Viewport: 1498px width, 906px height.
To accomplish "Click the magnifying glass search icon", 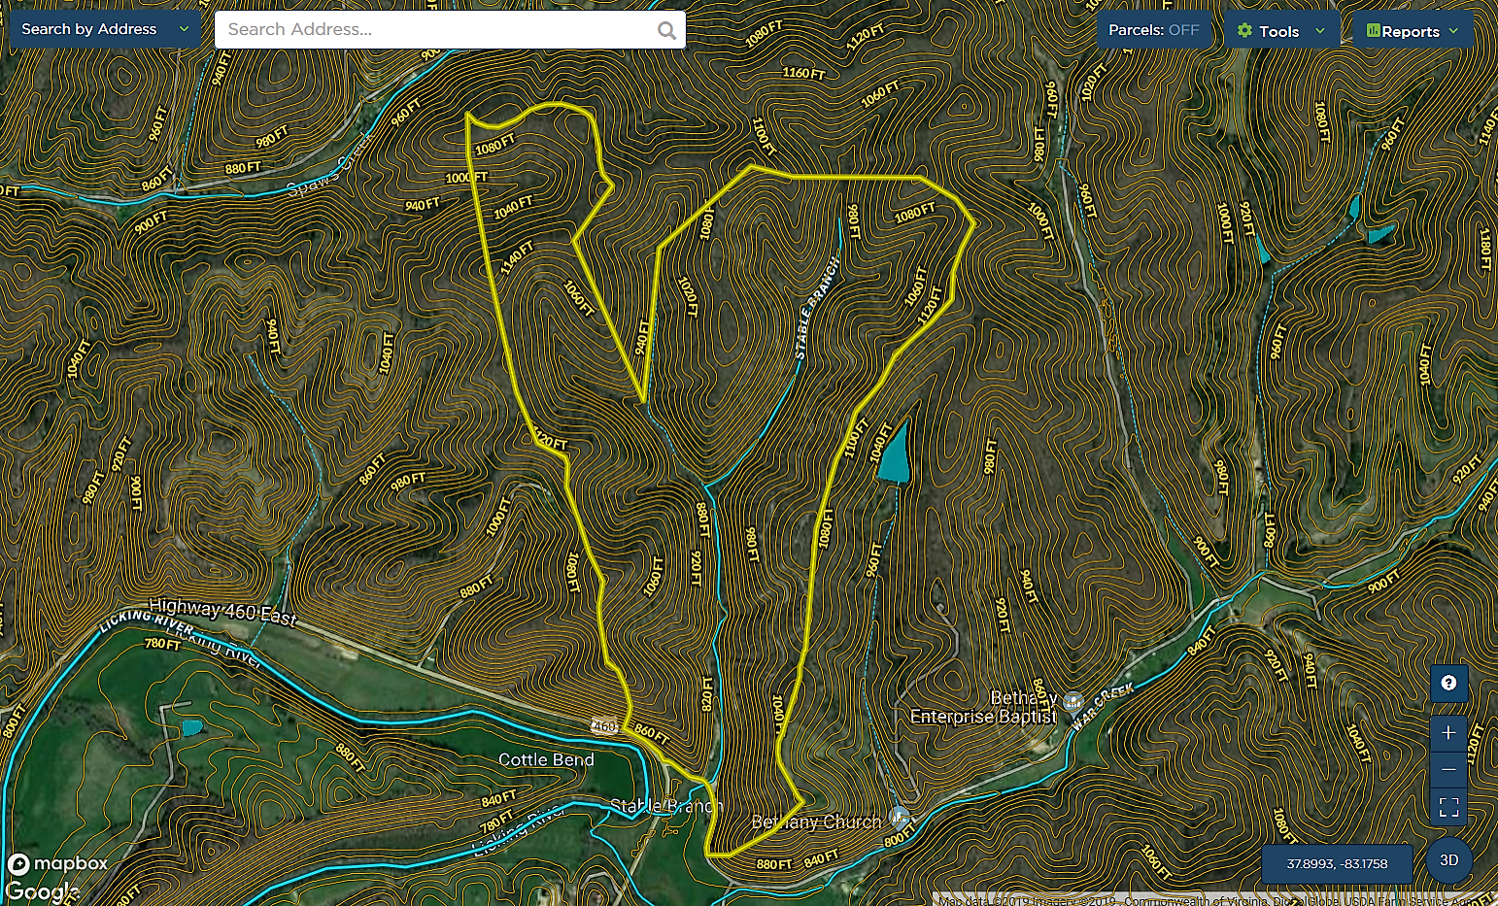I will [666, 30].
